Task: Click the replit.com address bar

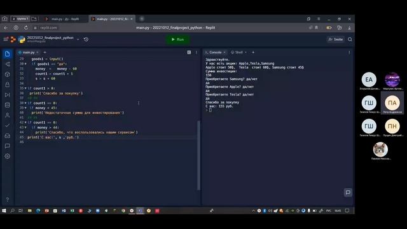Action: [x=48, y=28]
